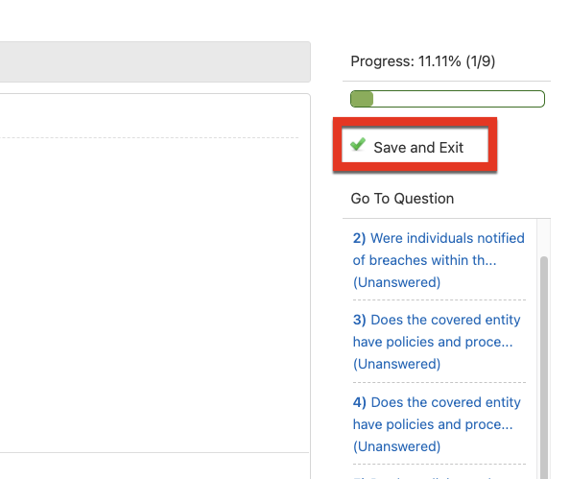Viewport: 570px width, 479px height.
Task: Click the question list scrollbar thumb
Action: tap(544, 368)
